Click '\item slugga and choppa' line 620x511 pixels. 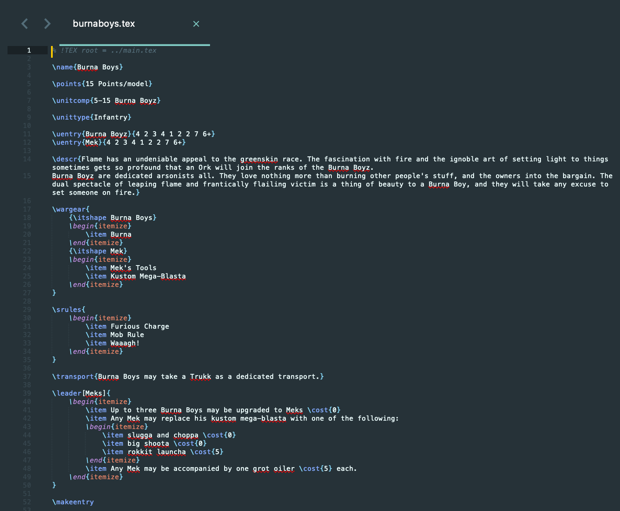169,435
